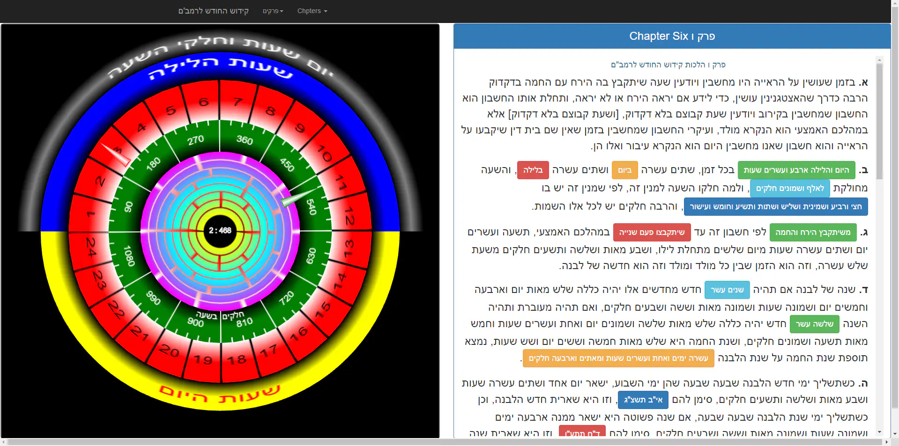
Task: Click the 540 mark on green ring
Action: (311, 206)
